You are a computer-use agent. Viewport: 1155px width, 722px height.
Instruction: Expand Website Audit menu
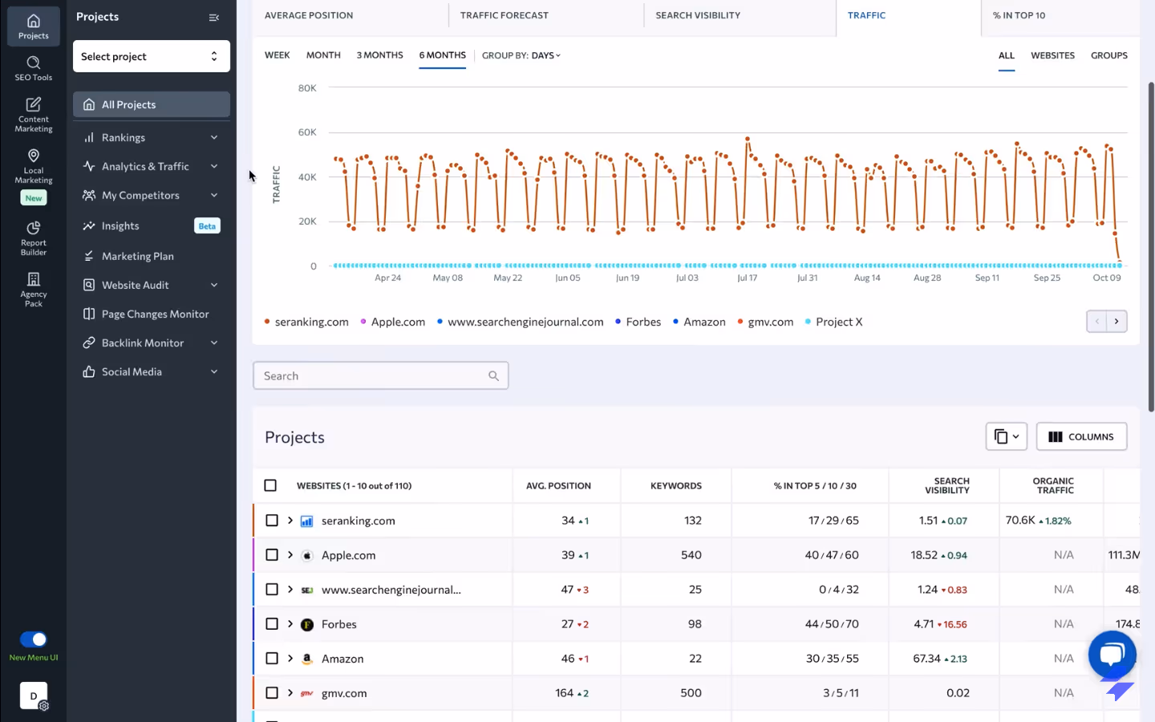[x=152, y=285]
